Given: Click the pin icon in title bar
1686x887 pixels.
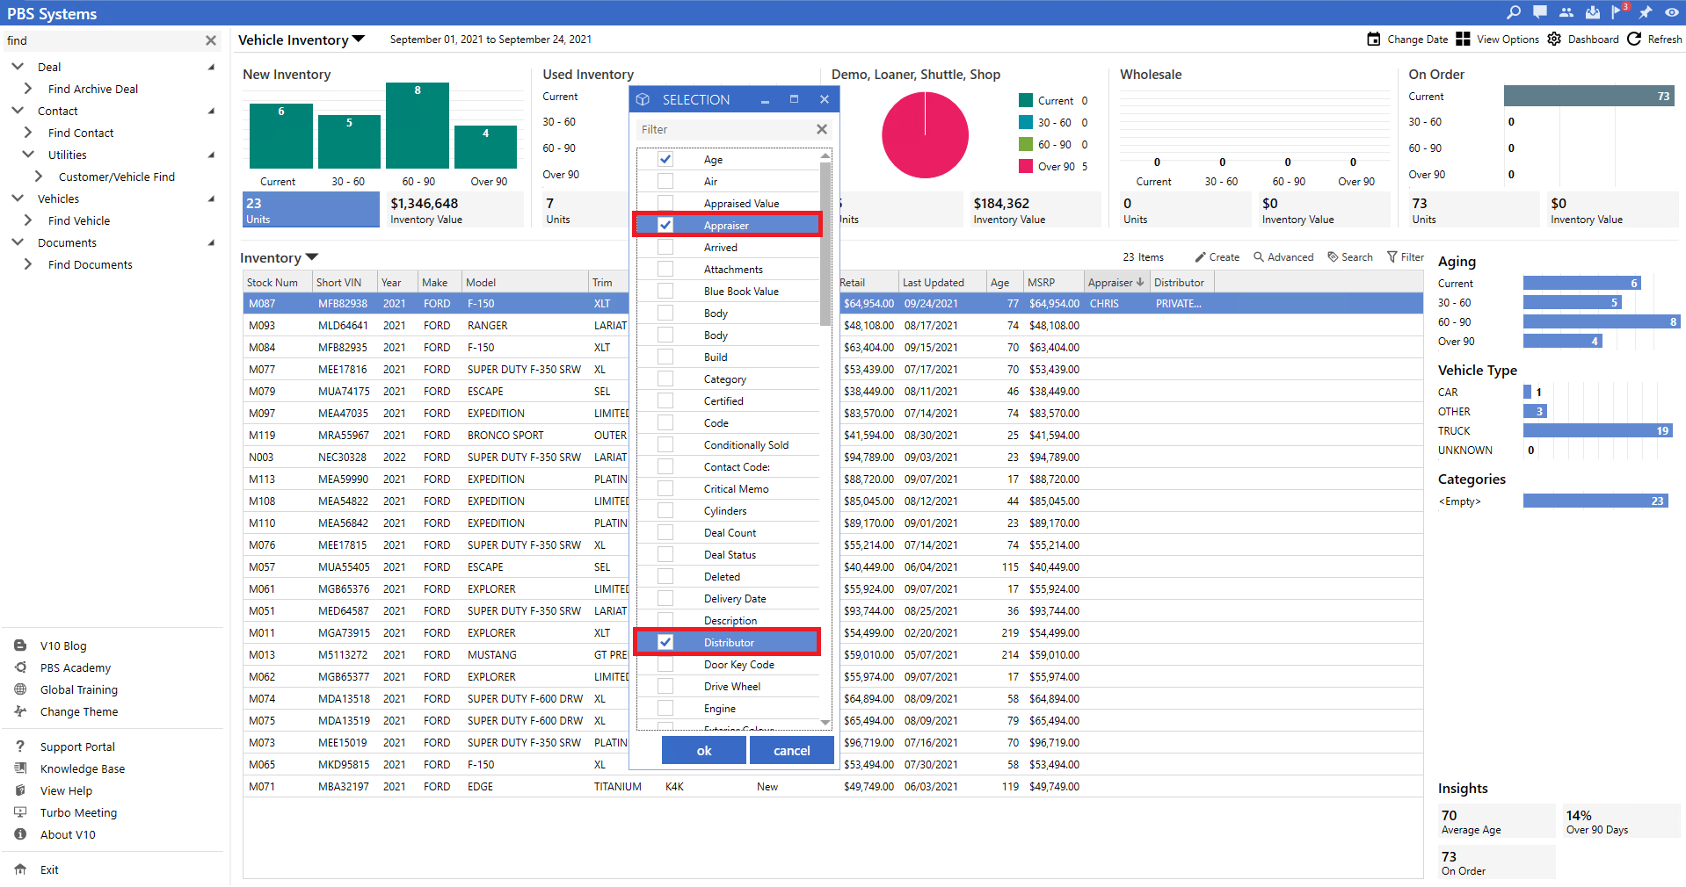Looking at the screenshot, I should pos(1645,12).
